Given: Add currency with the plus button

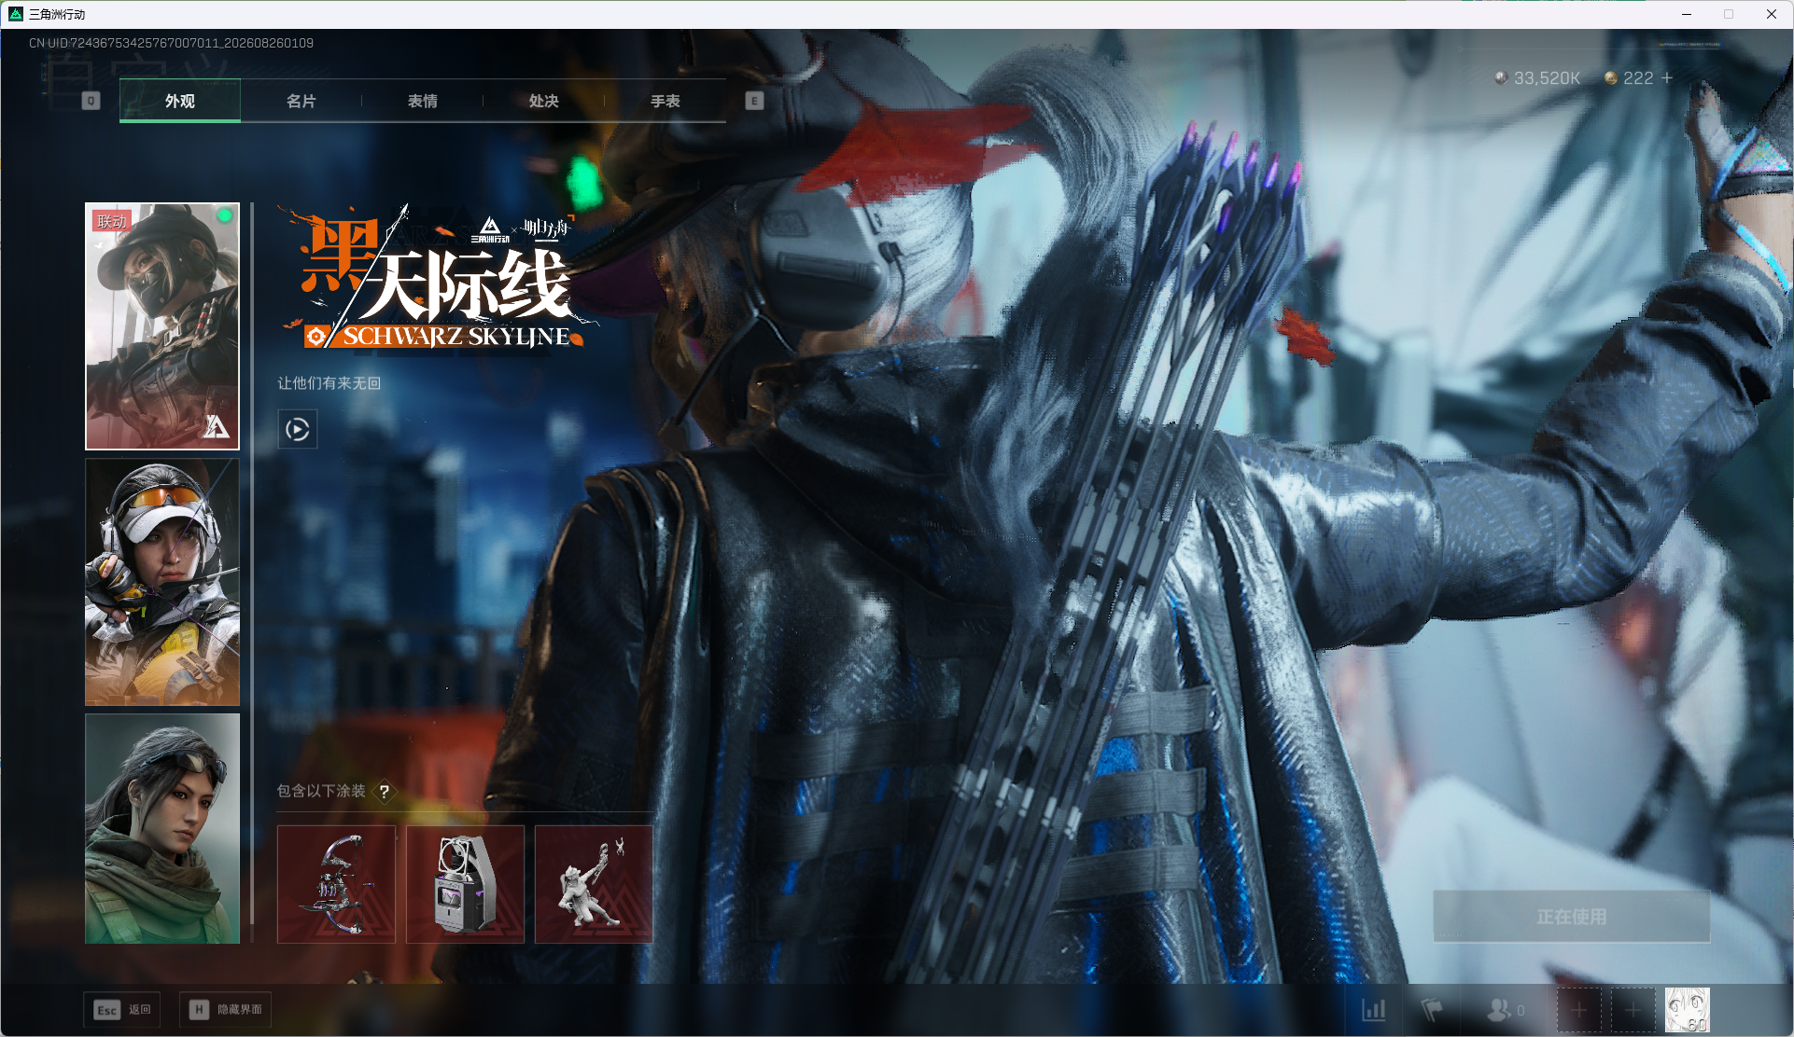Looking at the screenshot, I should pos(1667,78).
